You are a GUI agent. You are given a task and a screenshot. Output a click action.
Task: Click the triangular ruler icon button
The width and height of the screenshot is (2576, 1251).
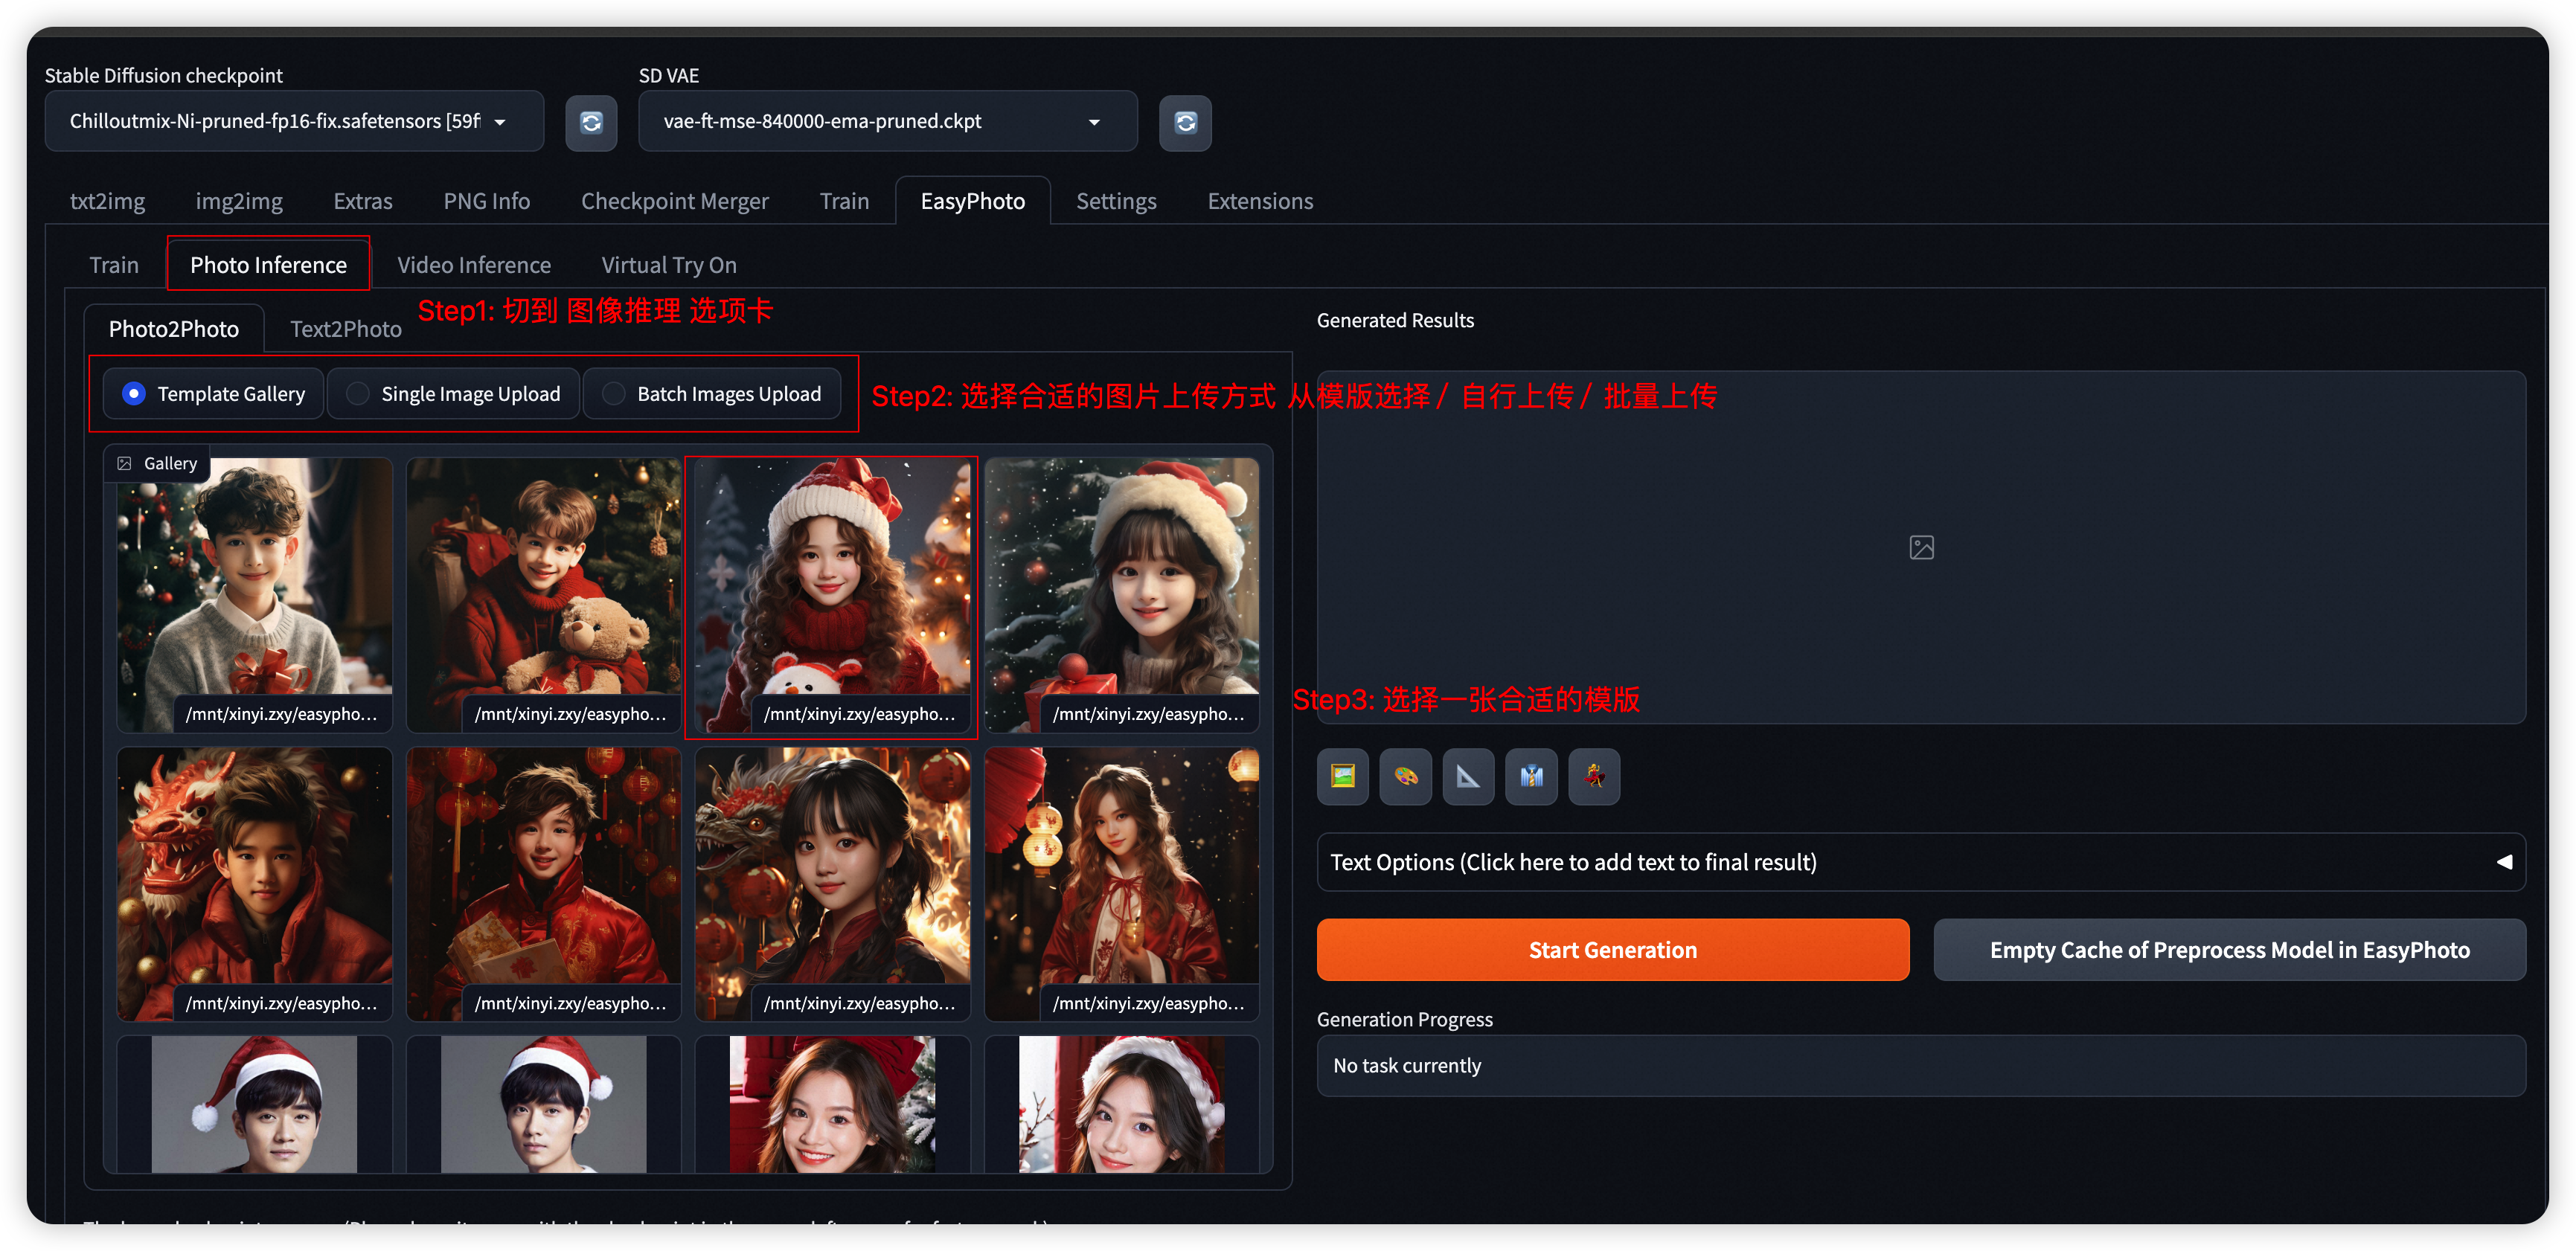pyautogui.click(x=1468, y=776)
